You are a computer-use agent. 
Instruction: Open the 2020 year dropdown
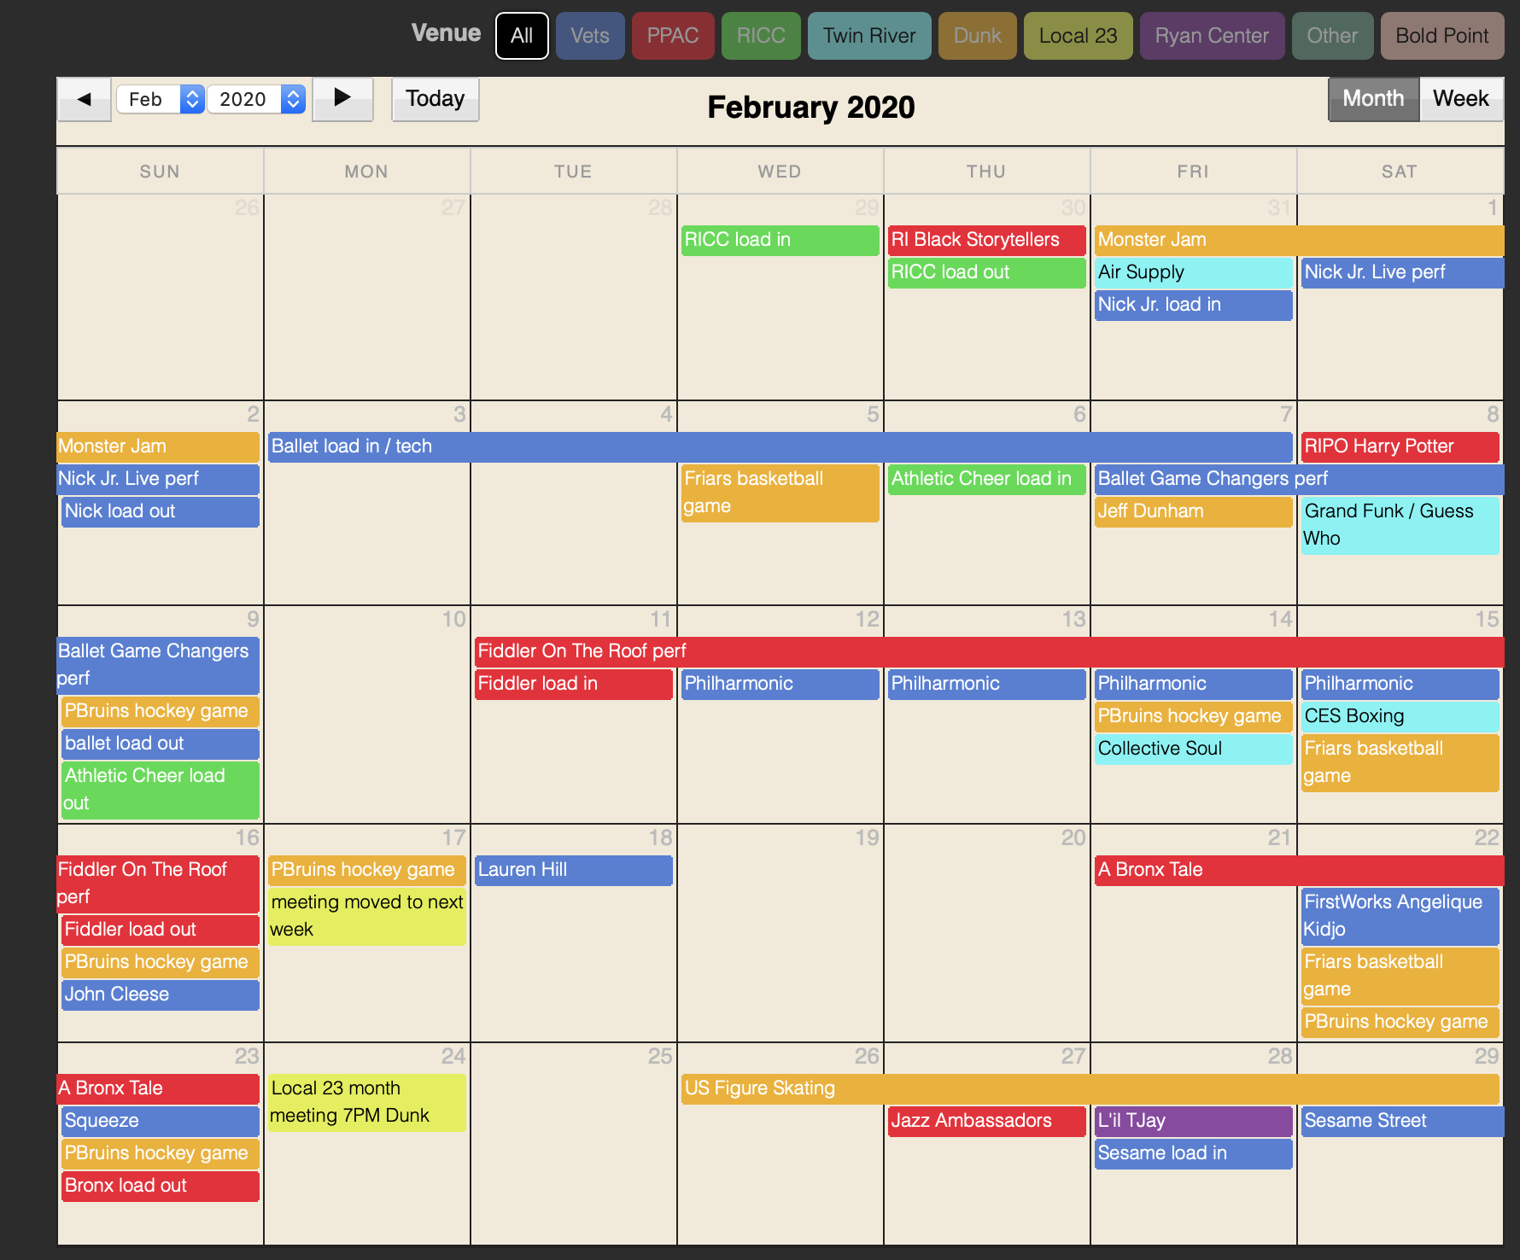256,99
